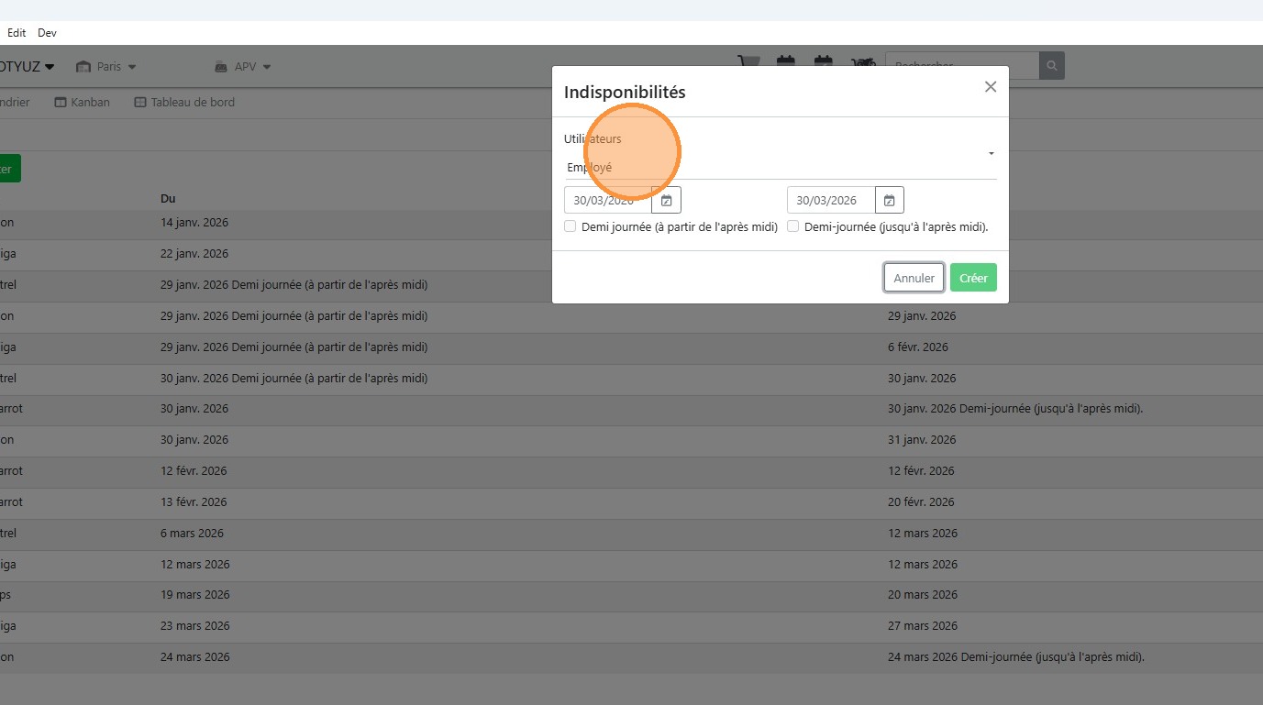The image size is (1263, 705).
Task: Switch to Tableau de bord view
Action: pyautogui.click(x=184, y=103)
